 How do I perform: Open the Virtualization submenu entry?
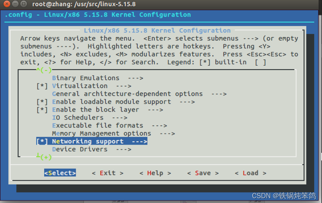[92, 86]
